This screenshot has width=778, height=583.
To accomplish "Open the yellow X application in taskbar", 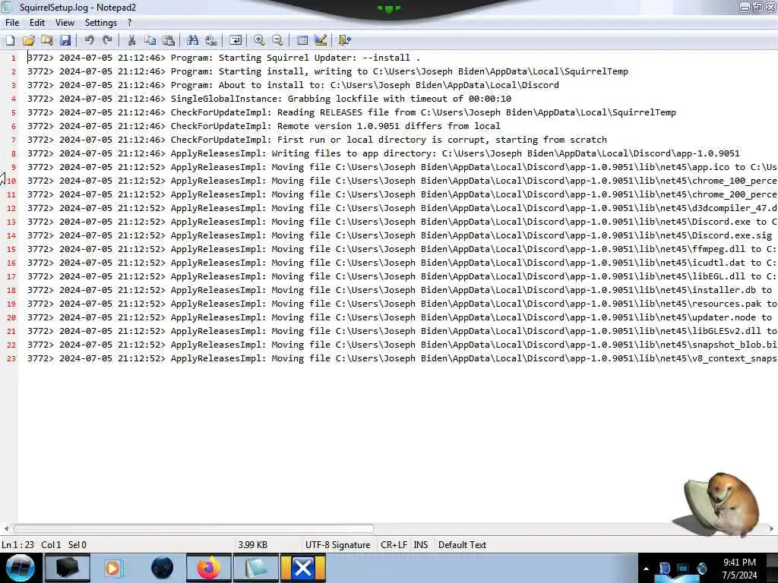I will [303, 568].
